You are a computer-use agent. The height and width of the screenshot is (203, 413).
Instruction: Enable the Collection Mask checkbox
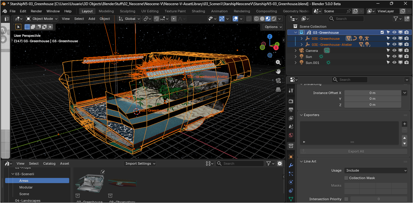(x=346, y=178)
